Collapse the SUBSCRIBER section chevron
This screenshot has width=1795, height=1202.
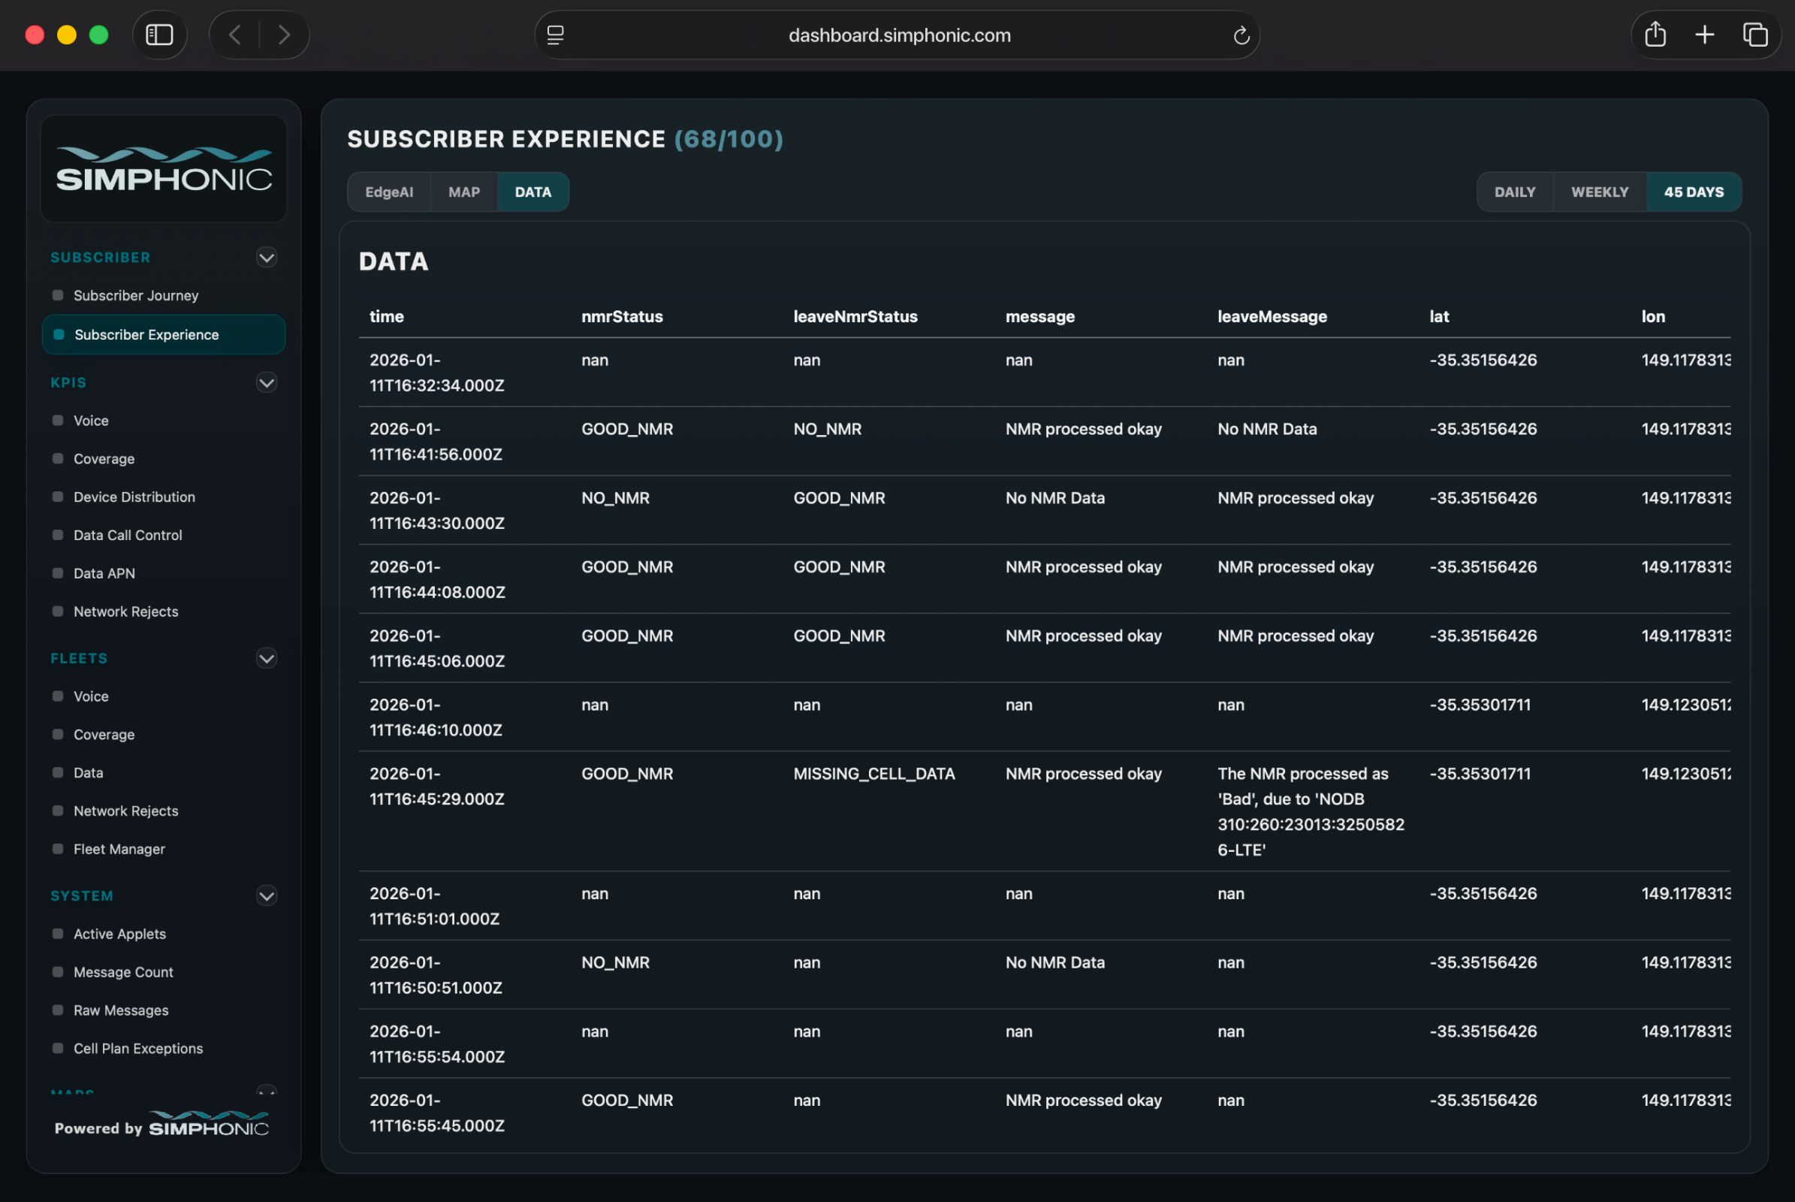pos(266,258)
